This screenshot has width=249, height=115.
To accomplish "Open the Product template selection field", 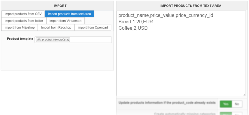I will coord(90,40).
